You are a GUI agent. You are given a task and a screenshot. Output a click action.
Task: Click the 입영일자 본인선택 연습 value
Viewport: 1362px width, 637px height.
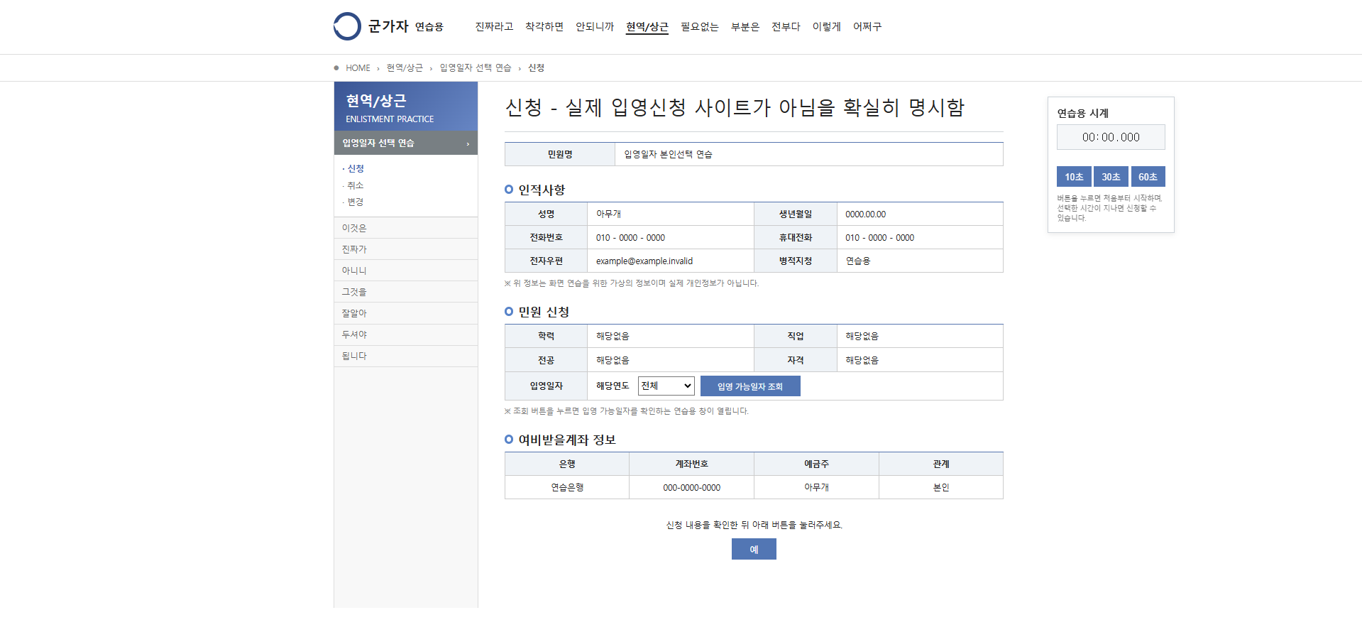point(669,154)
